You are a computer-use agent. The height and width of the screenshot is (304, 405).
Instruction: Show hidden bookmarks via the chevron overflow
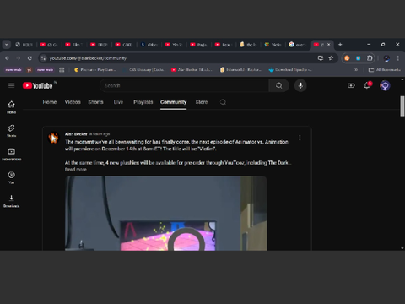coord(356,69)
